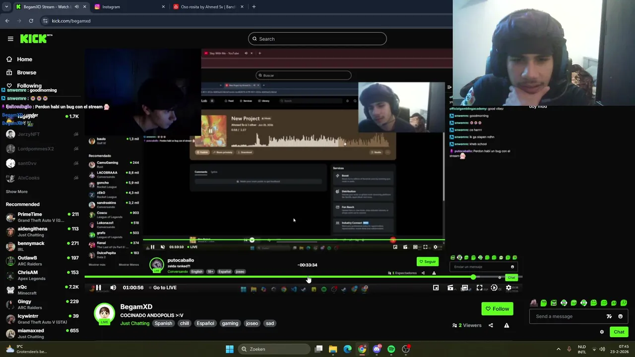The width and height of the screenshot is (635, 357).
Task: Seek on the green stream progress bar
Action: coord(303,277)
